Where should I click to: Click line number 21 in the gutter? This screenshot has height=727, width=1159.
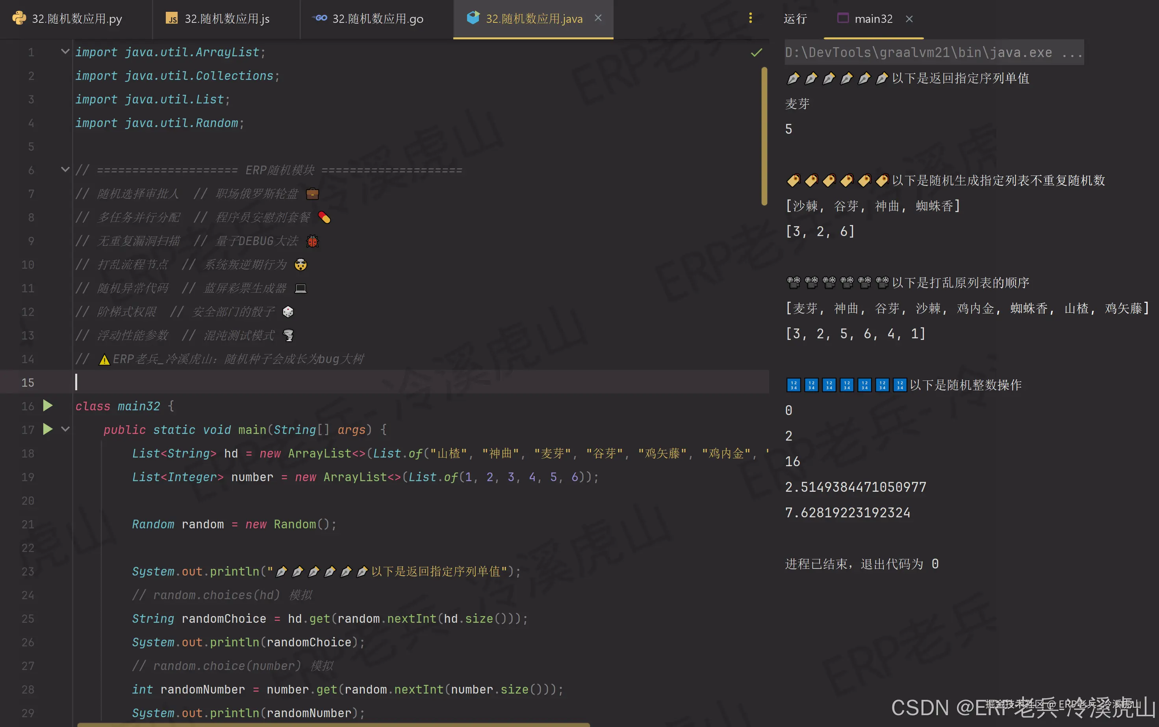[28, 524]
